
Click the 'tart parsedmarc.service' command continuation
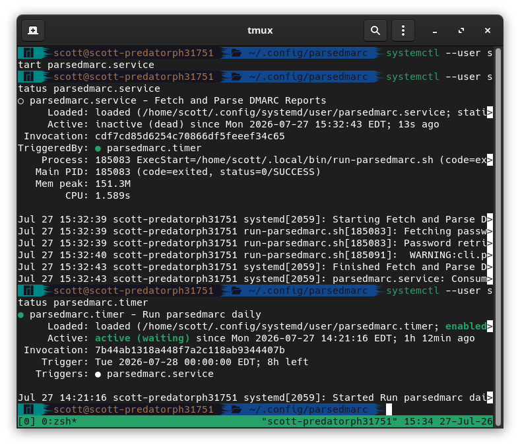pyautogui.click(x=86, y=65)
